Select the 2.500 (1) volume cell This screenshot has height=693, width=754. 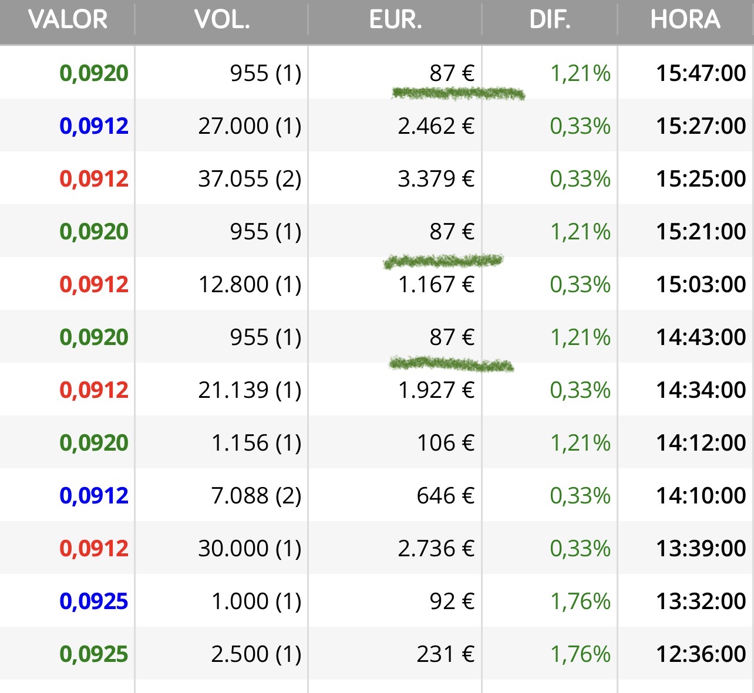[x=256, y=654]
